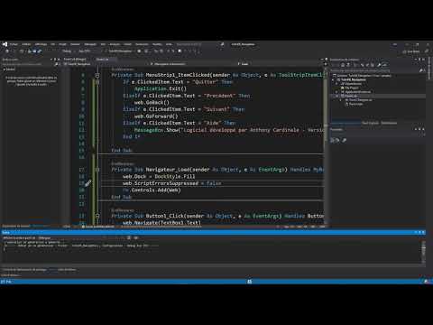Switch to the Liste d'erreurs tab

pos(67,270)
